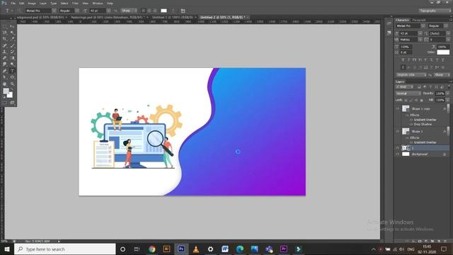453x255 pixels.
Task: Toggle Faux Bold in Character panel
Action: (x=403, y=59)
